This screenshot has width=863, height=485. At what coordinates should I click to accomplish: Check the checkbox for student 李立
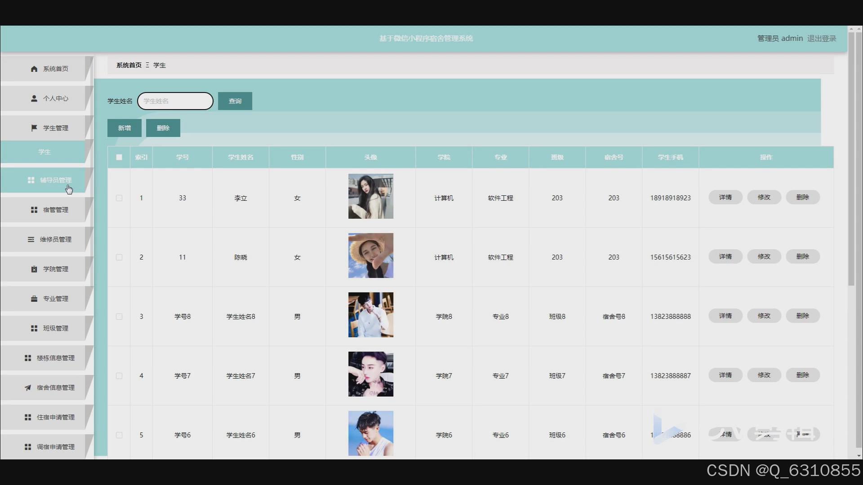(119, 198)
